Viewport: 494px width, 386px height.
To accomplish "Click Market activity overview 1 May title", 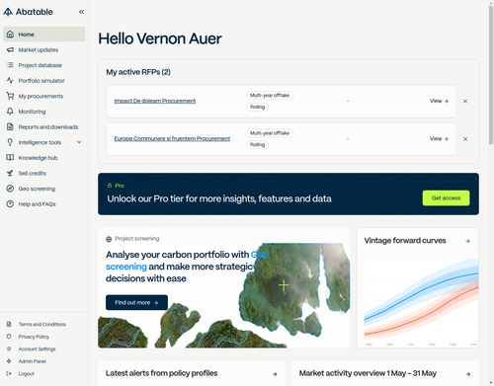I will pyautogui.click(x=368, y=373).
